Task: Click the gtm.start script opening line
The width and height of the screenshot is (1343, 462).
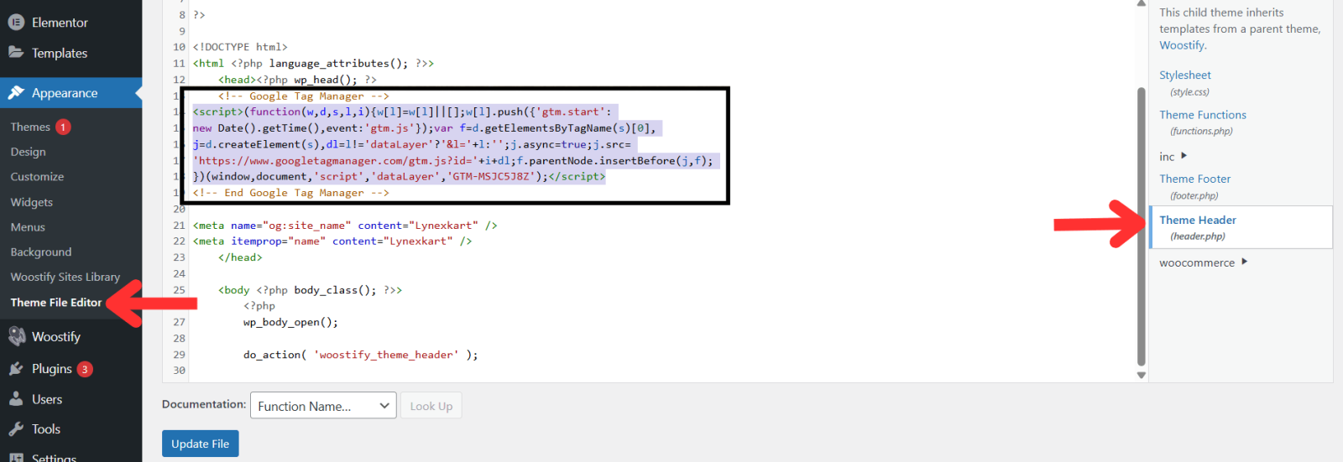Action: (405, 112)
